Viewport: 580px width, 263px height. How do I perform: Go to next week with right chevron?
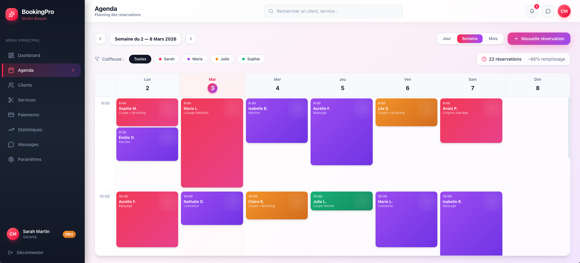click(x=191, y=39)
